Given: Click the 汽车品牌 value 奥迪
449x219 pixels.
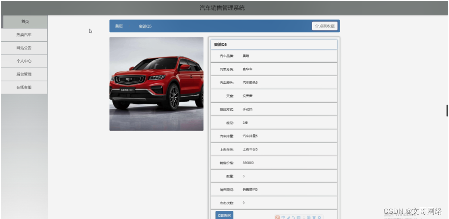Looking at the screenshot, I should coord(246,56).
